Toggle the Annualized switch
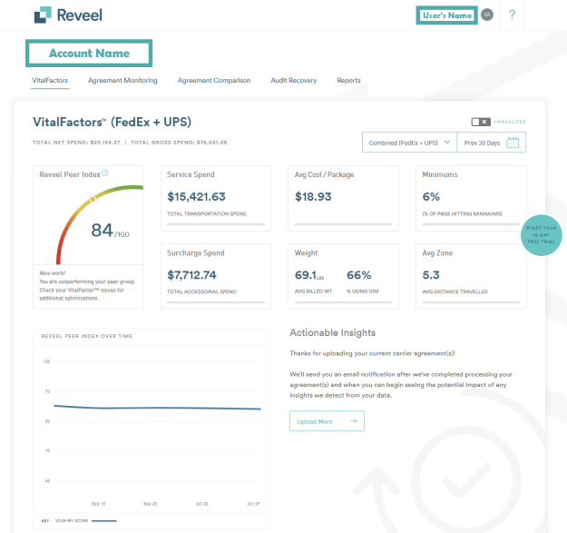 pos(481,122)
